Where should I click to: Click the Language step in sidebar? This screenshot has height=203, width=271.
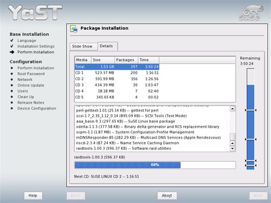(x=27, y=41)
